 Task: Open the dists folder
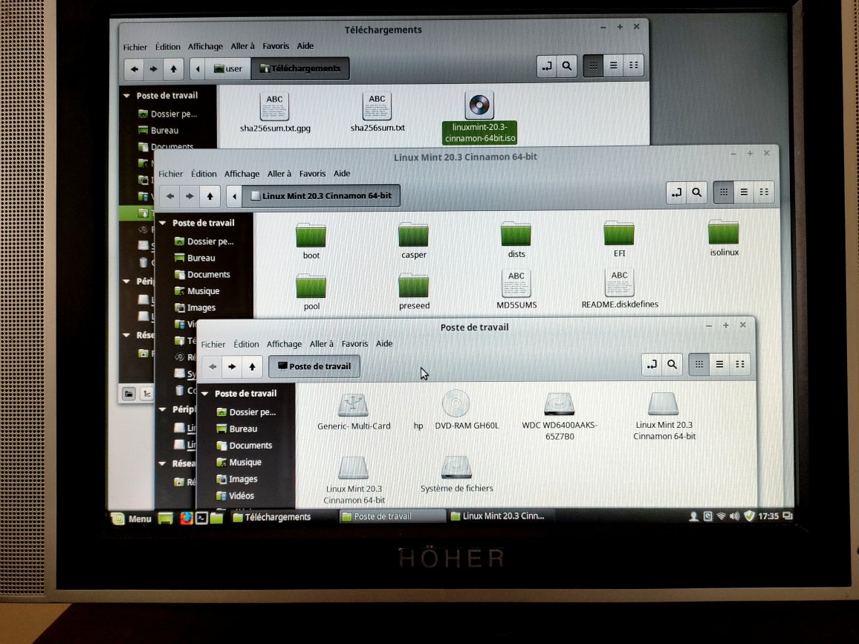(x=516, y=240)
